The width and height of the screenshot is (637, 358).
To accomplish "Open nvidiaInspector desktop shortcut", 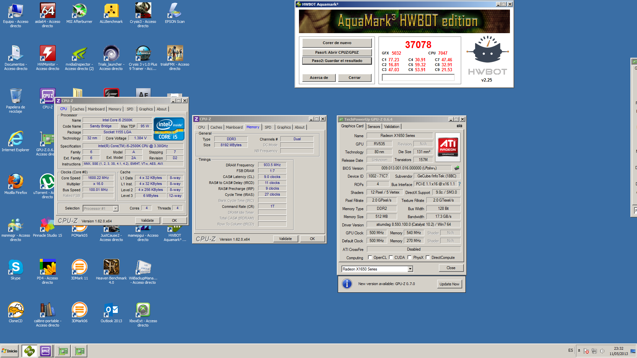I will point(79,58).
